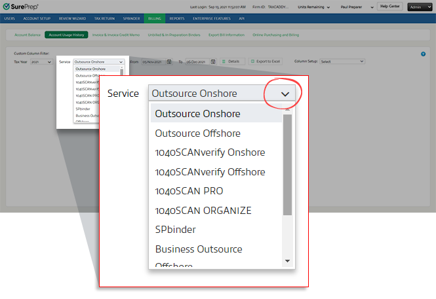Open the Reports tab

click(x=176, y=19)
